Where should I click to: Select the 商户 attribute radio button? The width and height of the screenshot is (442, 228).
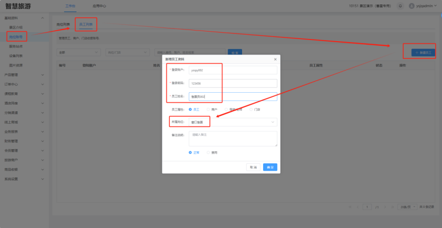click(x=208, y=109)
